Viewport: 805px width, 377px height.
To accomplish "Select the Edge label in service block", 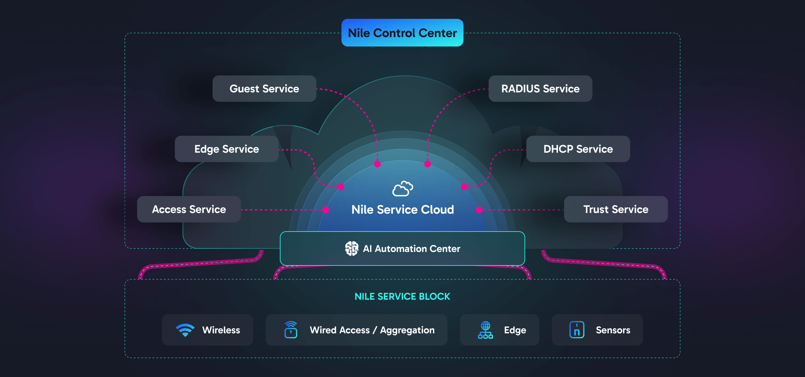I will [x=515, y=330].
